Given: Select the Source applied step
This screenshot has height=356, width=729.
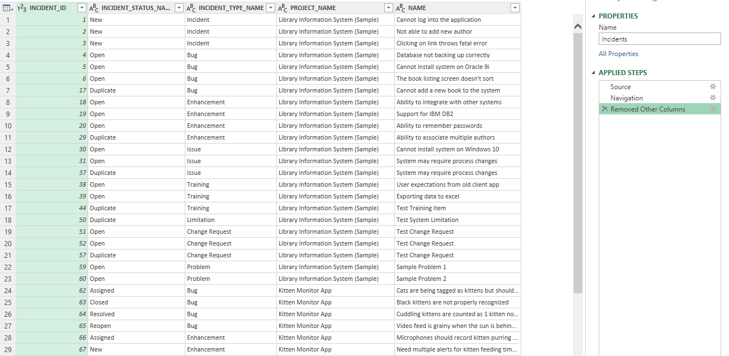Looking at the screenshot, I should pos(659,86).
